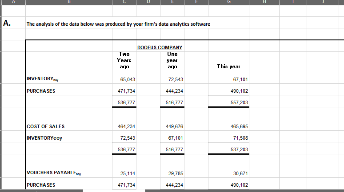Click the PURCHASES label just below INVENTORYboy
The height and width of the screenshot is (192, 344).
coord(41,91)
